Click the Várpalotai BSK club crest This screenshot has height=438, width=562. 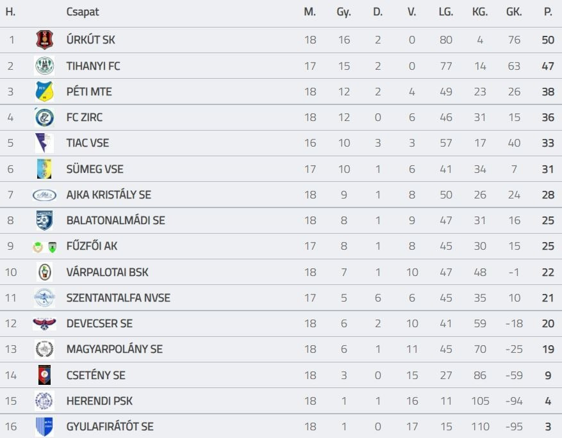point(44,272)
